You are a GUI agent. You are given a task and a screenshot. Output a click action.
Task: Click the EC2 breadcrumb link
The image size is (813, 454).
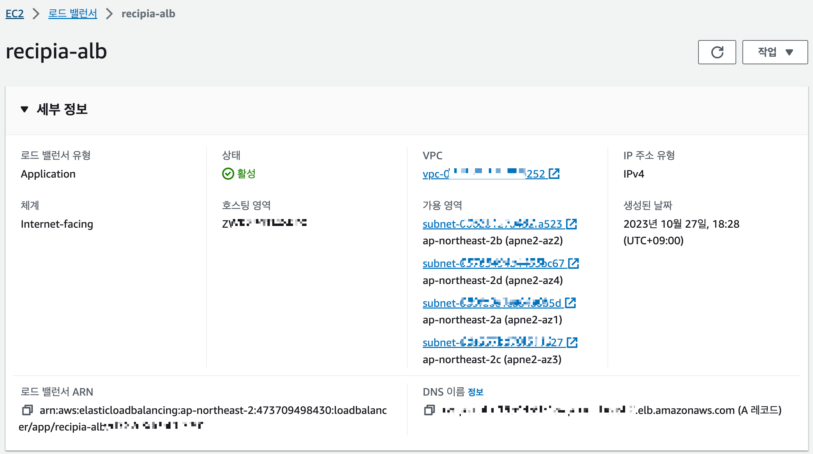(15, 14)
